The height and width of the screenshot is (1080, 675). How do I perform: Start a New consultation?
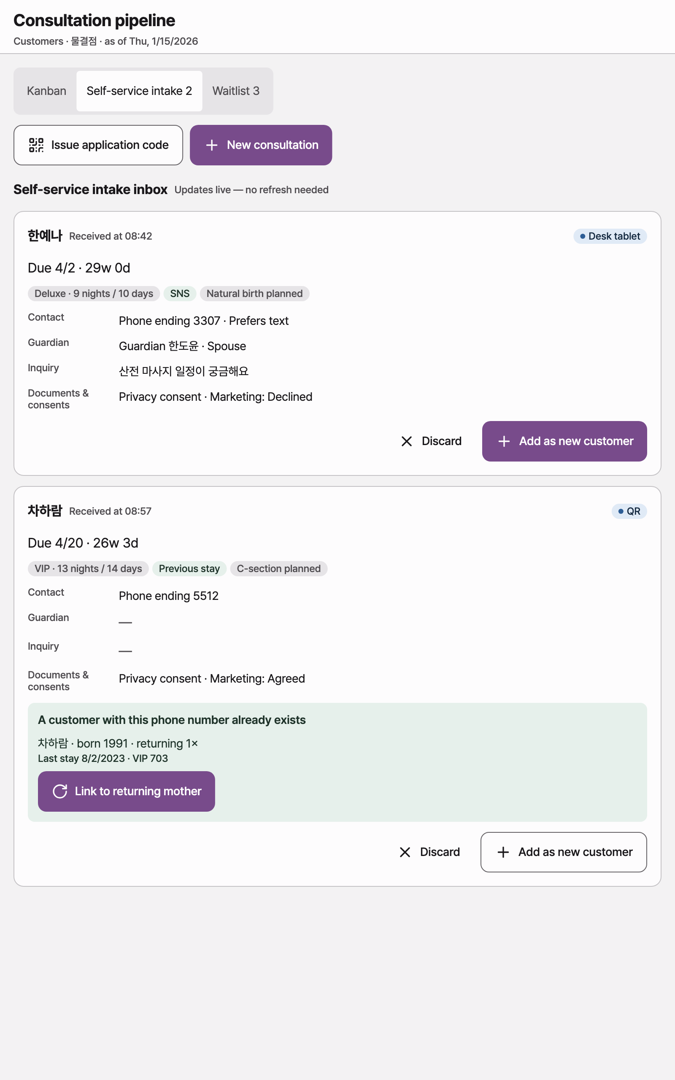pyautogui.click(x=261, y=145)
